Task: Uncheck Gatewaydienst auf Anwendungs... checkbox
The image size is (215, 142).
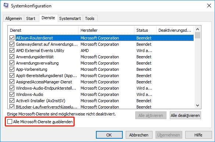Action: [12, 44]
